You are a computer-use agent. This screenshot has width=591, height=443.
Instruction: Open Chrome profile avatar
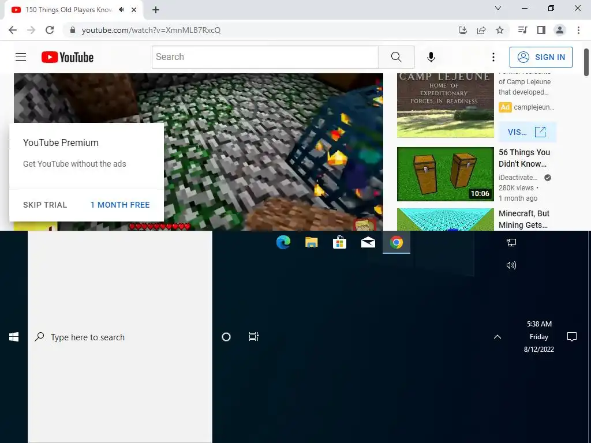[x=560, y=30]
